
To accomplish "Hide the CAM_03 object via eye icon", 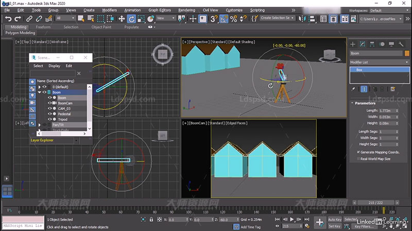I will click(49, 108).
